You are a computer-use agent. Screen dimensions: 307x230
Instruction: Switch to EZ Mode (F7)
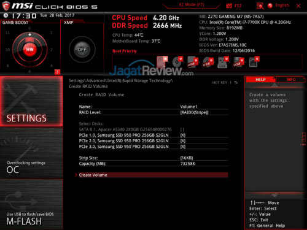tap(192, 5)
